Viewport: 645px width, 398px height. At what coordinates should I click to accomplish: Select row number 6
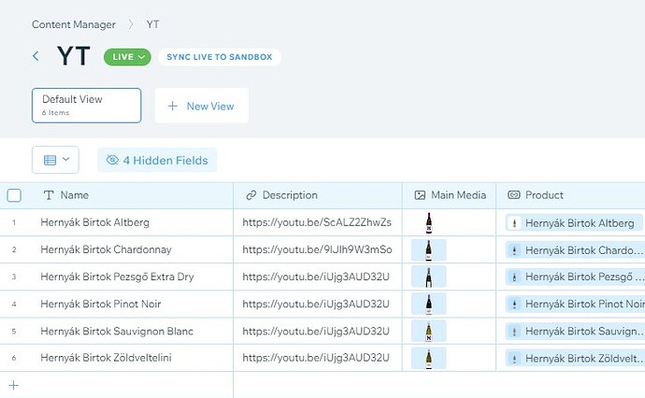point(14,358)
